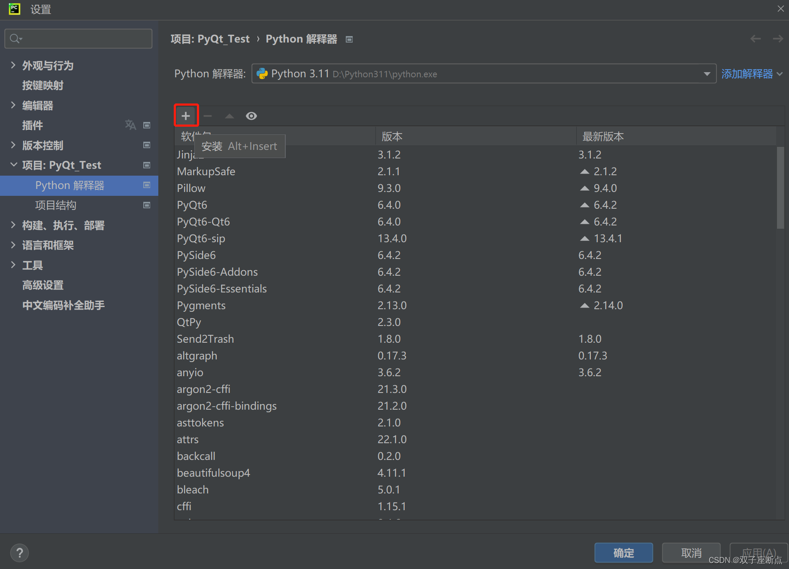Image resolution: width=789 pixels, height=569 pixels.
Task: Expand 外观与行为 settings section
Action: coord(13,65)
